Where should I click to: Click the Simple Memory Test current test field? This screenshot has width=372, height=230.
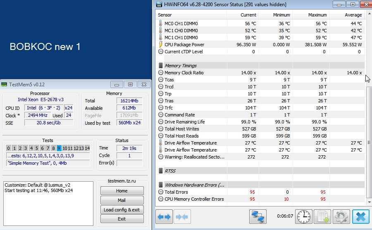tap(48, 163)
